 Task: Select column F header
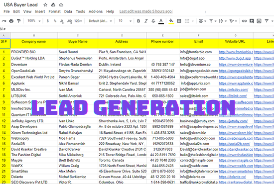(x=198, y=35)
